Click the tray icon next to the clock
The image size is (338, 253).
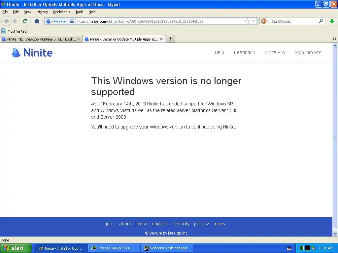pos(314,248)
